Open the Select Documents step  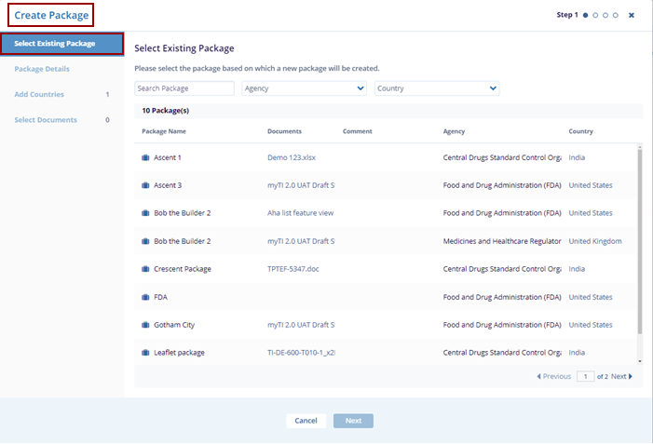[x=46, y=120]
